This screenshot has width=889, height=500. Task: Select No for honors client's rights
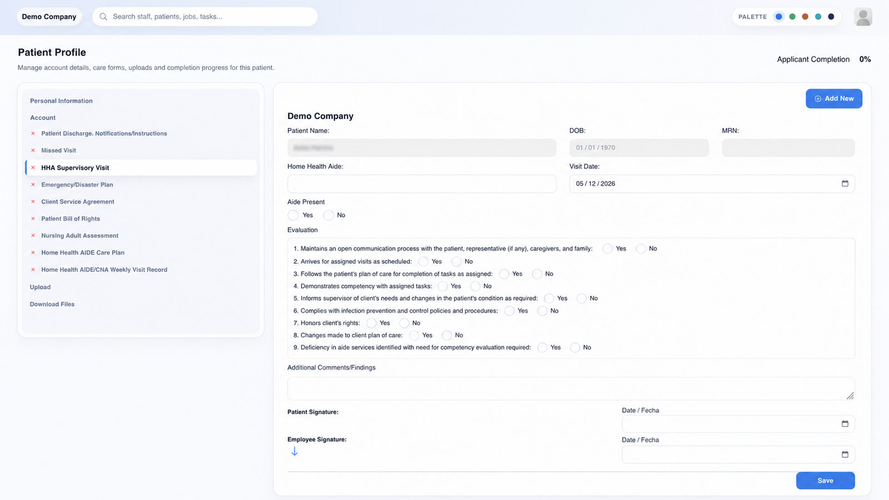(404, 323)
